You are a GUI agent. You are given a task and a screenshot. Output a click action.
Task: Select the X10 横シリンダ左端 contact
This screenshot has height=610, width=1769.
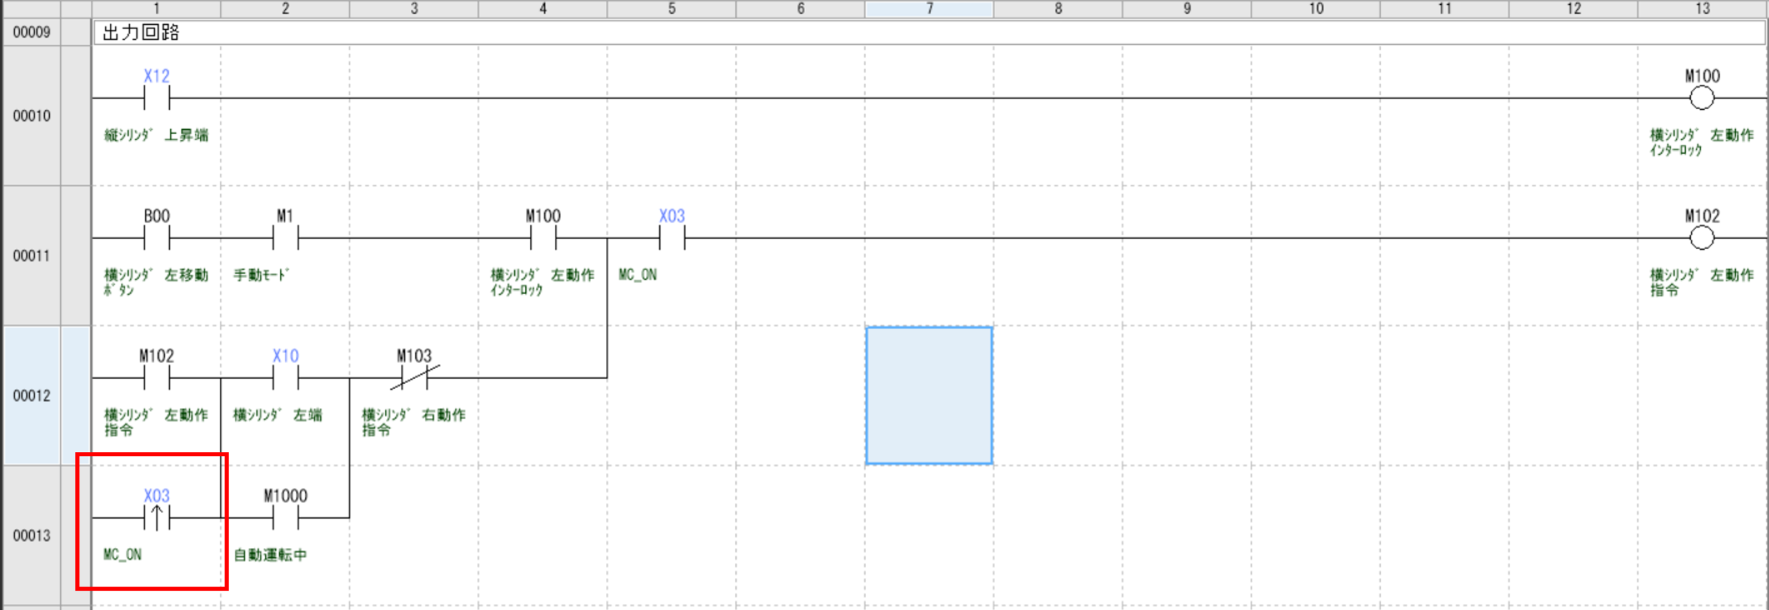pyautogui.click(x=285, y=377)
